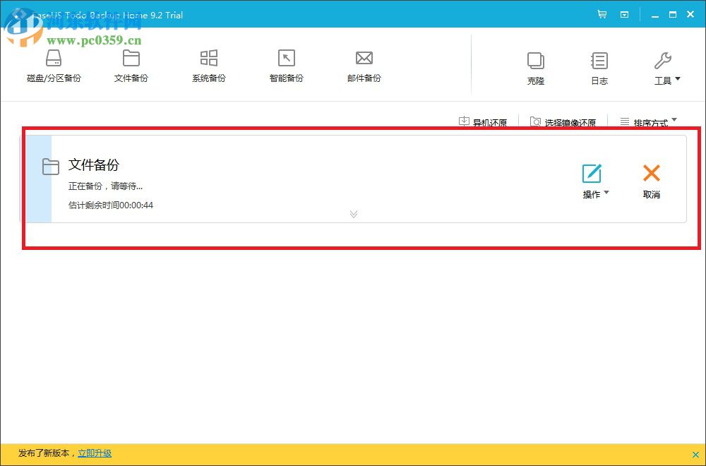The image size is (706, 466).
Task: Open 文件备份 (File Backup) mode
Action: pyautogui.click(x=131, y=67)
